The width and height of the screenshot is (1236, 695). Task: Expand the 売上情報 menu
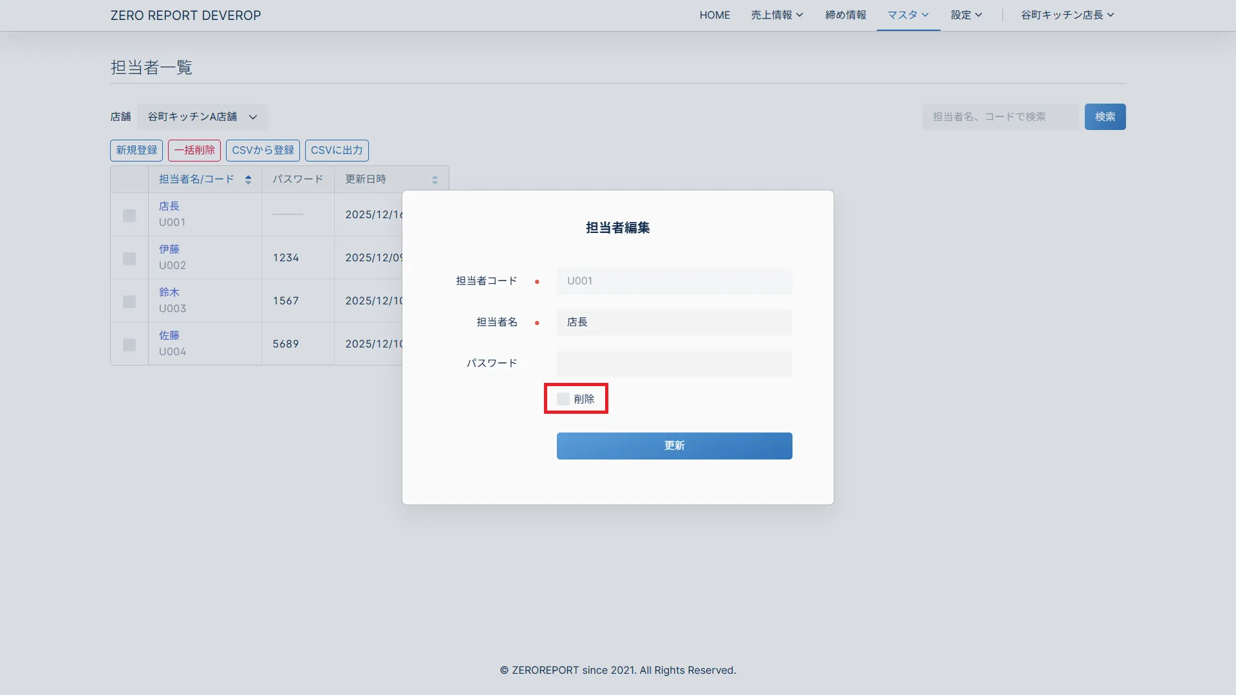776,15
